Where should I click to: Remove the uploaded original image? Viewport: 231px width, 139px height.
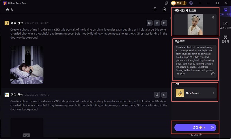[x=213, y=17]
